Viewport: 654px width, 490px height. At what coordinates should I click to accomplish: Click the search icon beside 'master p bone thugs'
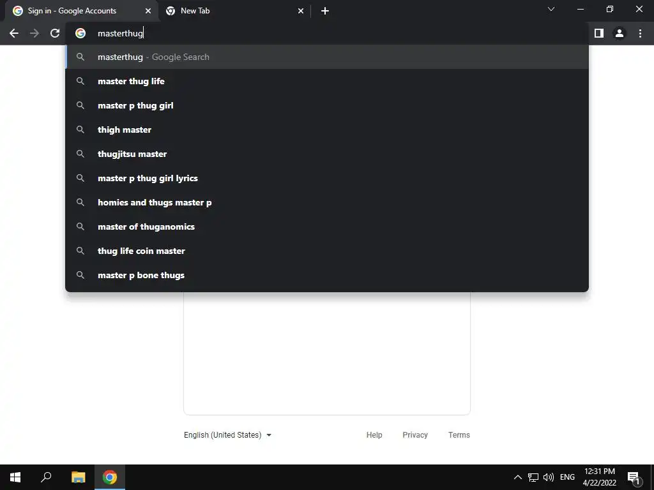(80, 275)
